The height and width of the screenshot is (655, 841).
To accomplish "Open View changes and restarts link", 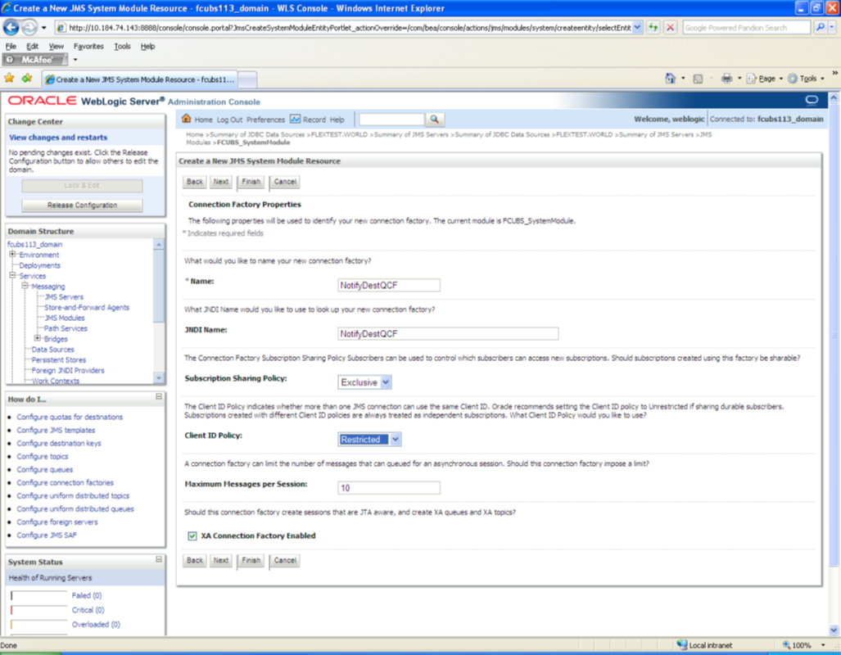I will (58, 138).
